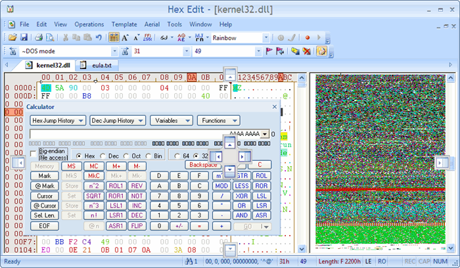Open Print Preview from toolbar icon
The width and height of the screenshot is (460, 268).
[50, 37]
